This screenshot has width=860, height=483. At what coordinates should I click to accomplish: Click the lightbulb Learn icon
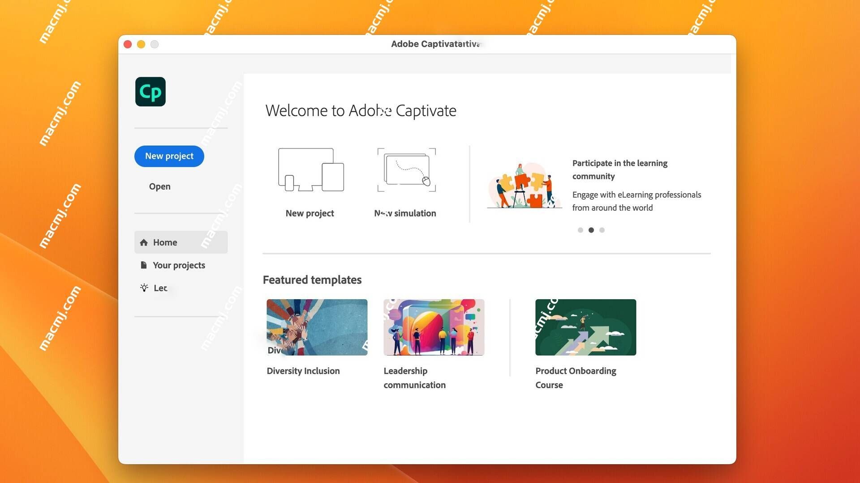144,288
